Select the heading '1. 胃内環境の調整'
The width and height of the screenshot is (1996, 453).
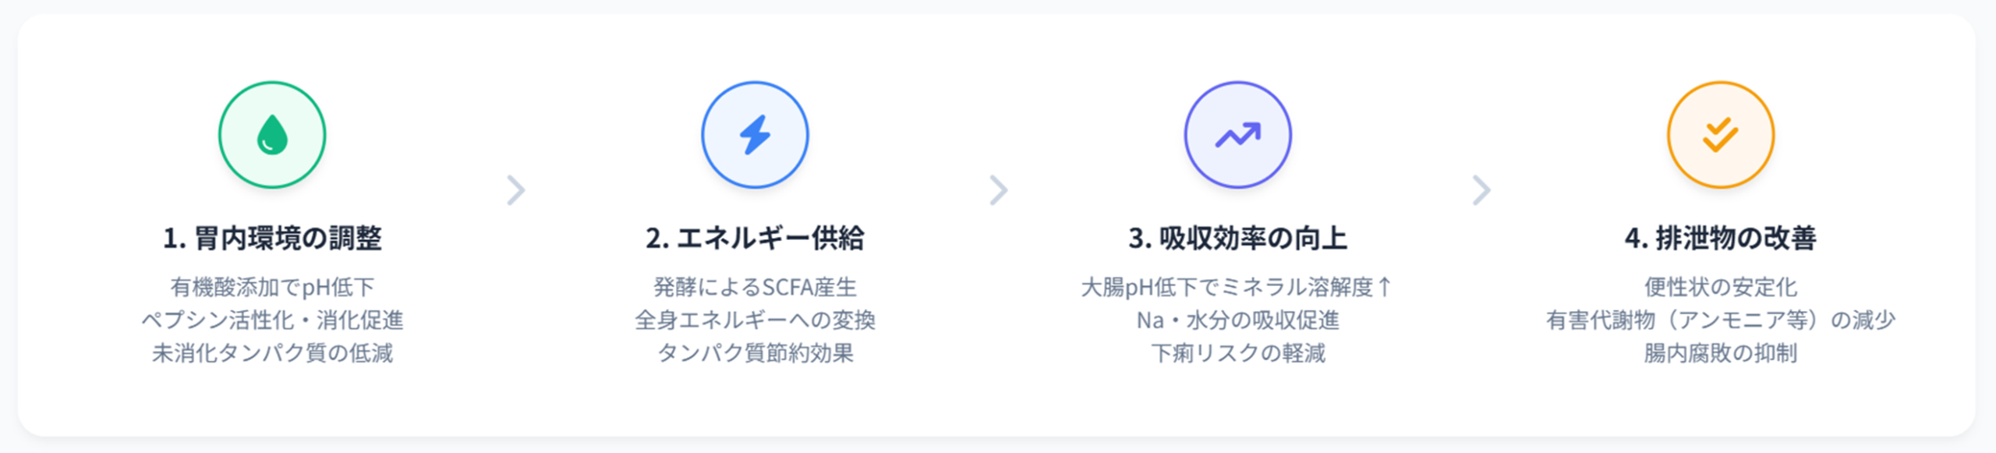click(x=272, y=238)
